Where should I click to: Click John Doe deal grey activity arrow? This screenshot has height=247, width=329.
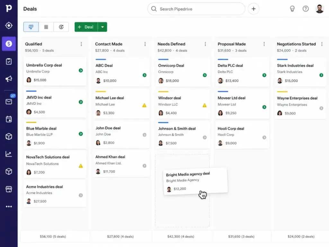tap(145, 135)
